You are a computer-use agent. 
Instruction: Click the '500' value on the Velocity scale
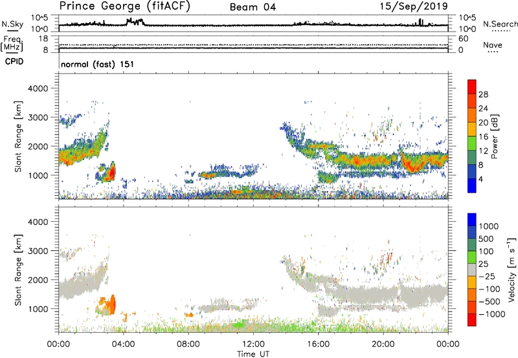(x=486, y=238)
